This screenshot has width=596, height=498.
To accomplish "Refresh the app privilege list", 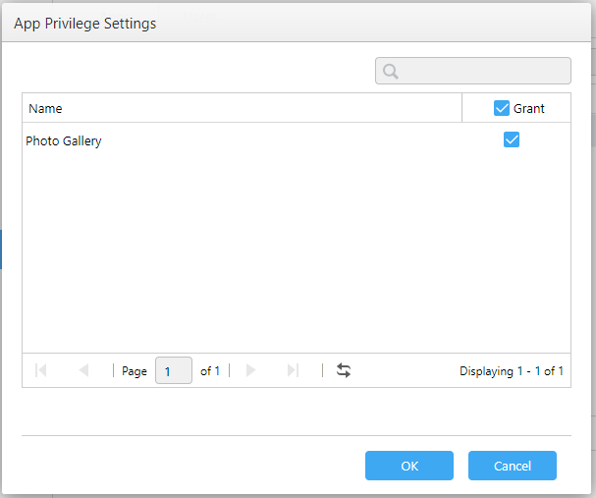I will pyautogui.click(x=344, y=370).
